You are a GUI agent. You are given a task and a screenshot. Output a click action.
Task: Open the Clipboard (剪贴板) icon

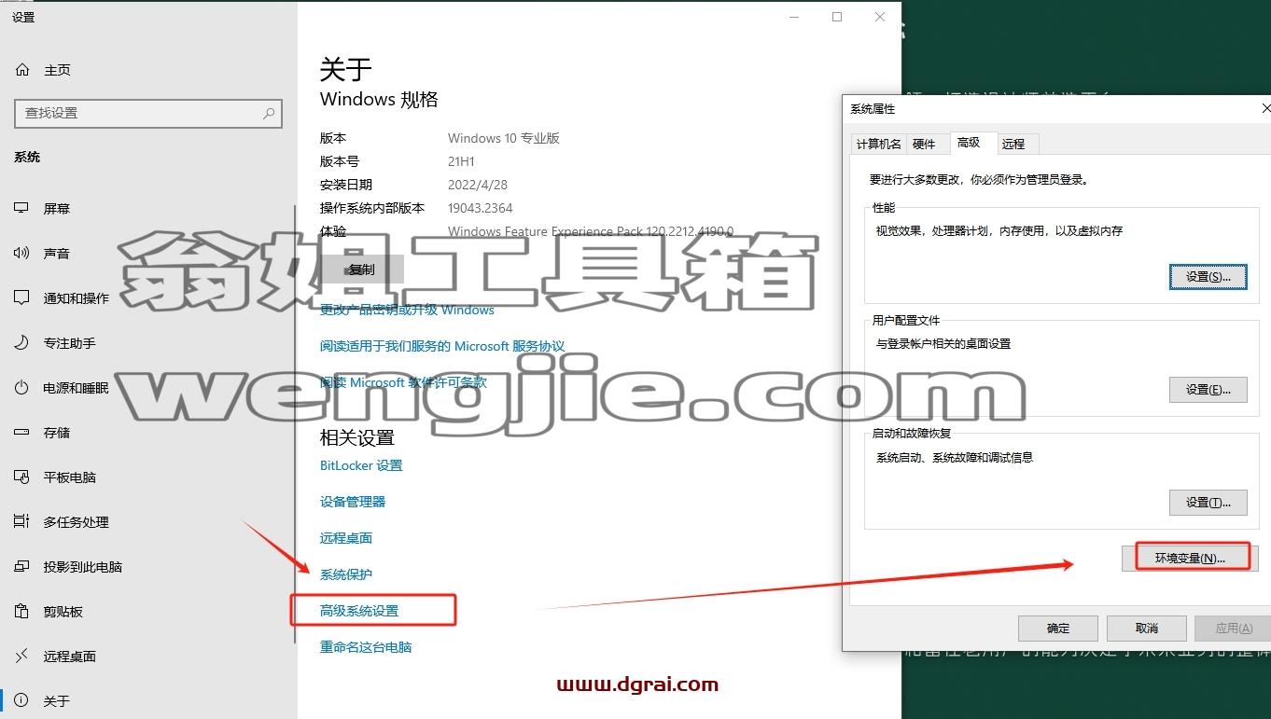coord(21,611)
